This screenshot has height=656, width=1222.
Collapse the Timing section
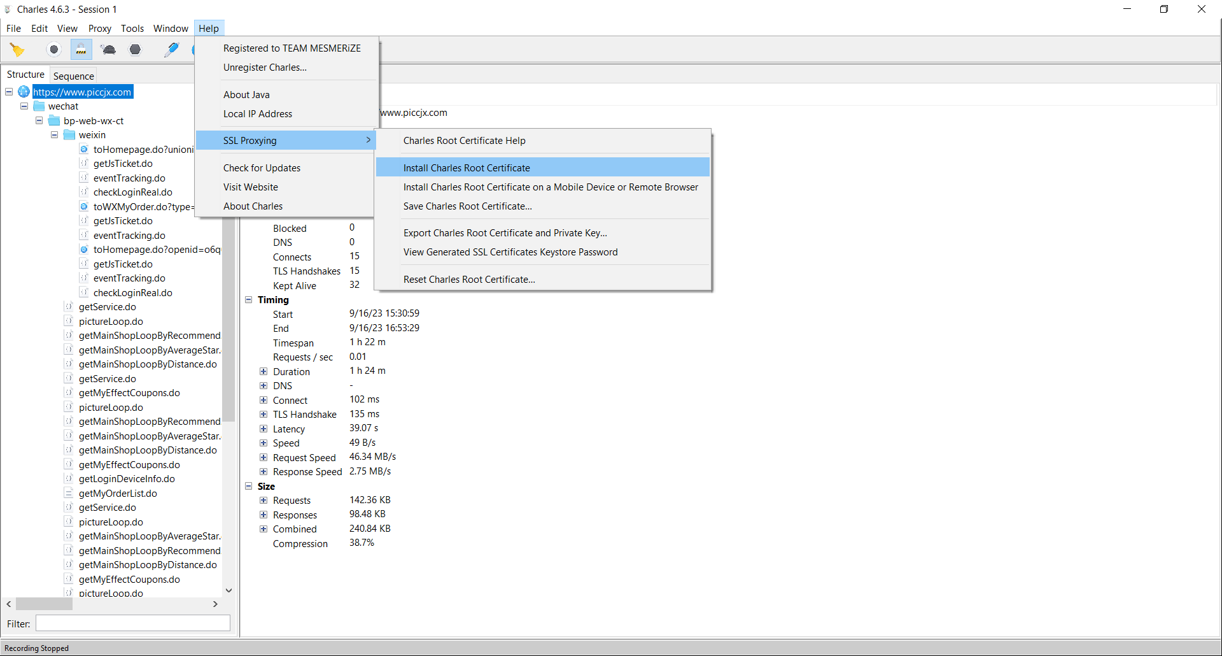[249, 300]
